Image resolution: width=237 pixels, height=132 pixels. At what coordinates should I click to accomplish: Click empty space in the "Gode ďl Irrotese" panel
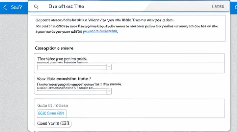148,112
